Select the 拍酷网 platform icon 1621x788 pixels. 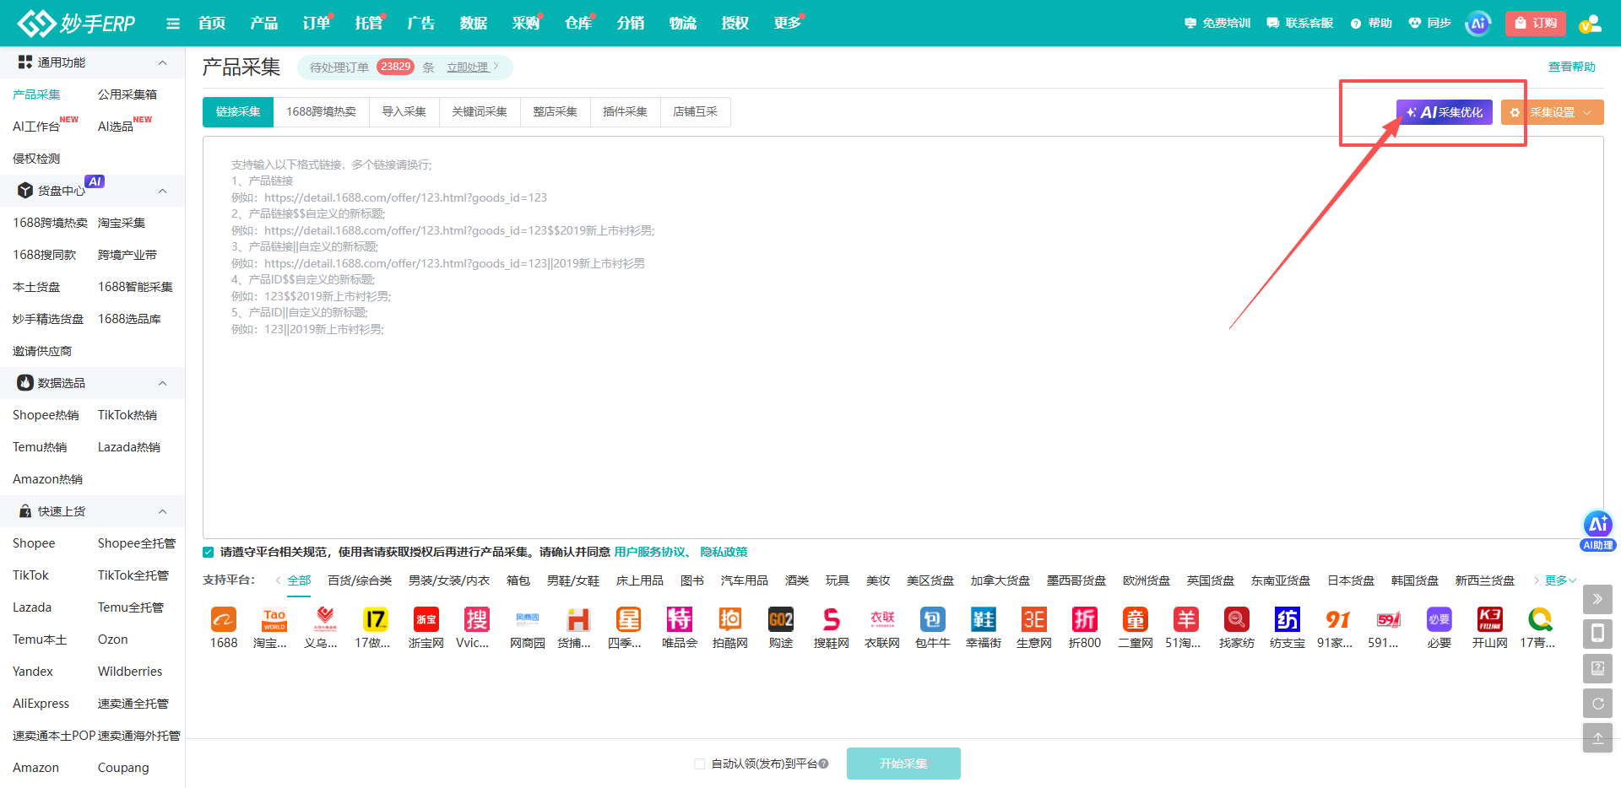coord(730,620)
